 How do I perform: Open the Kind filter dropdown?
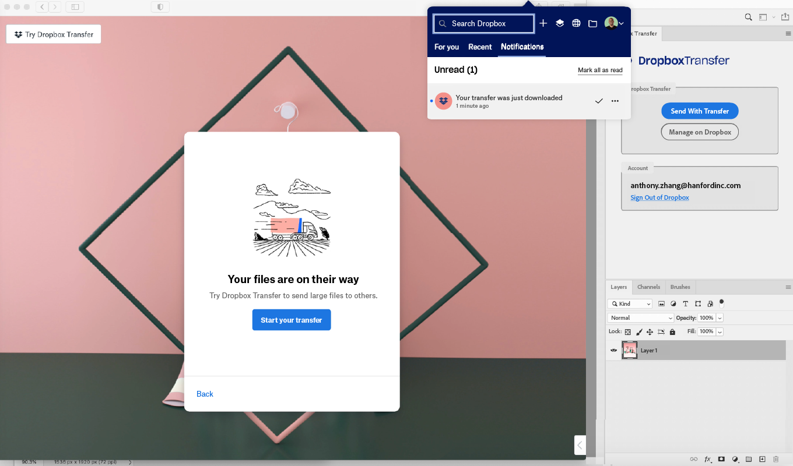(x=630, y=303)
